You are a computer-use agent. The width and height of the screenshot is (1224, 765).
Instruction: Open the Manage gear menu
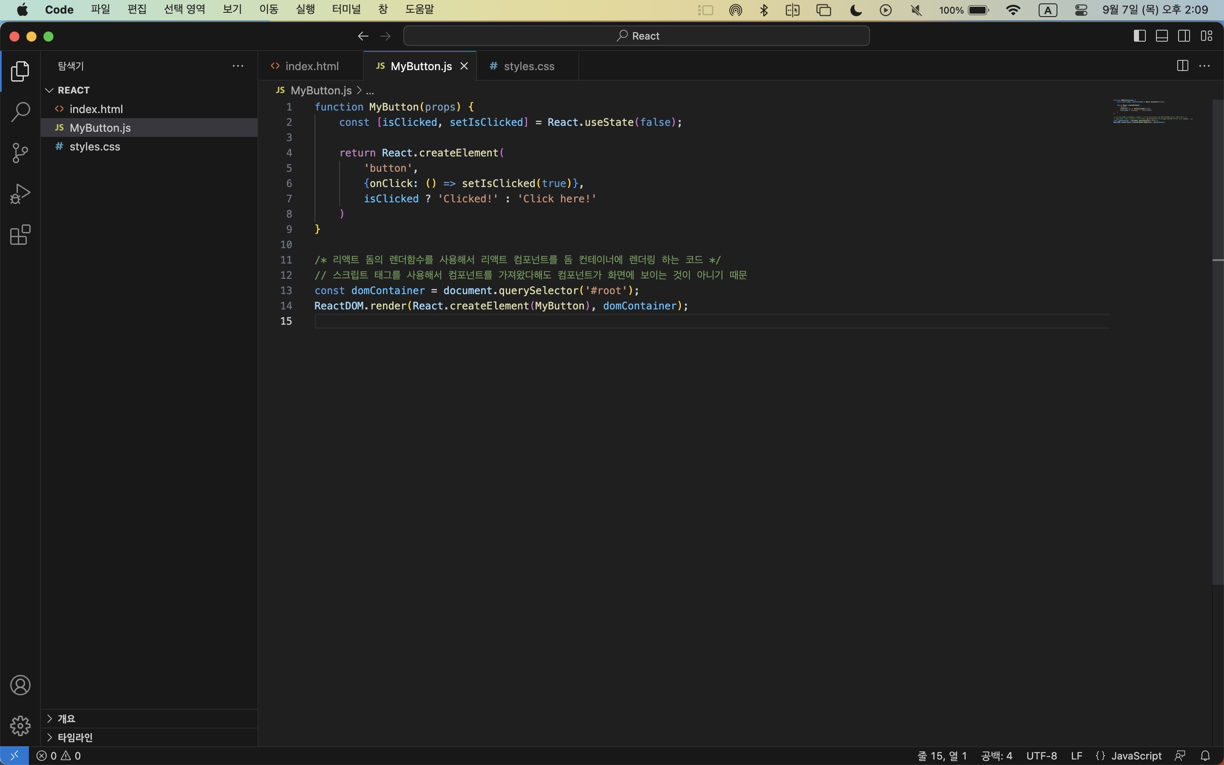pos(20,725)
